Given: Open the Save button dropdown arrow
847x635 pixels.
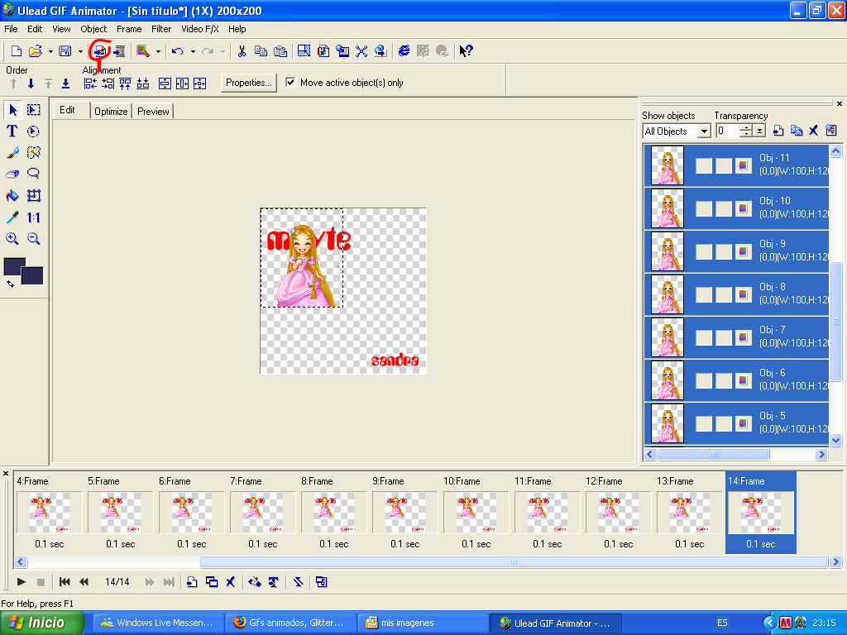Looking at the screenshot, I should [x=80, y=52].
